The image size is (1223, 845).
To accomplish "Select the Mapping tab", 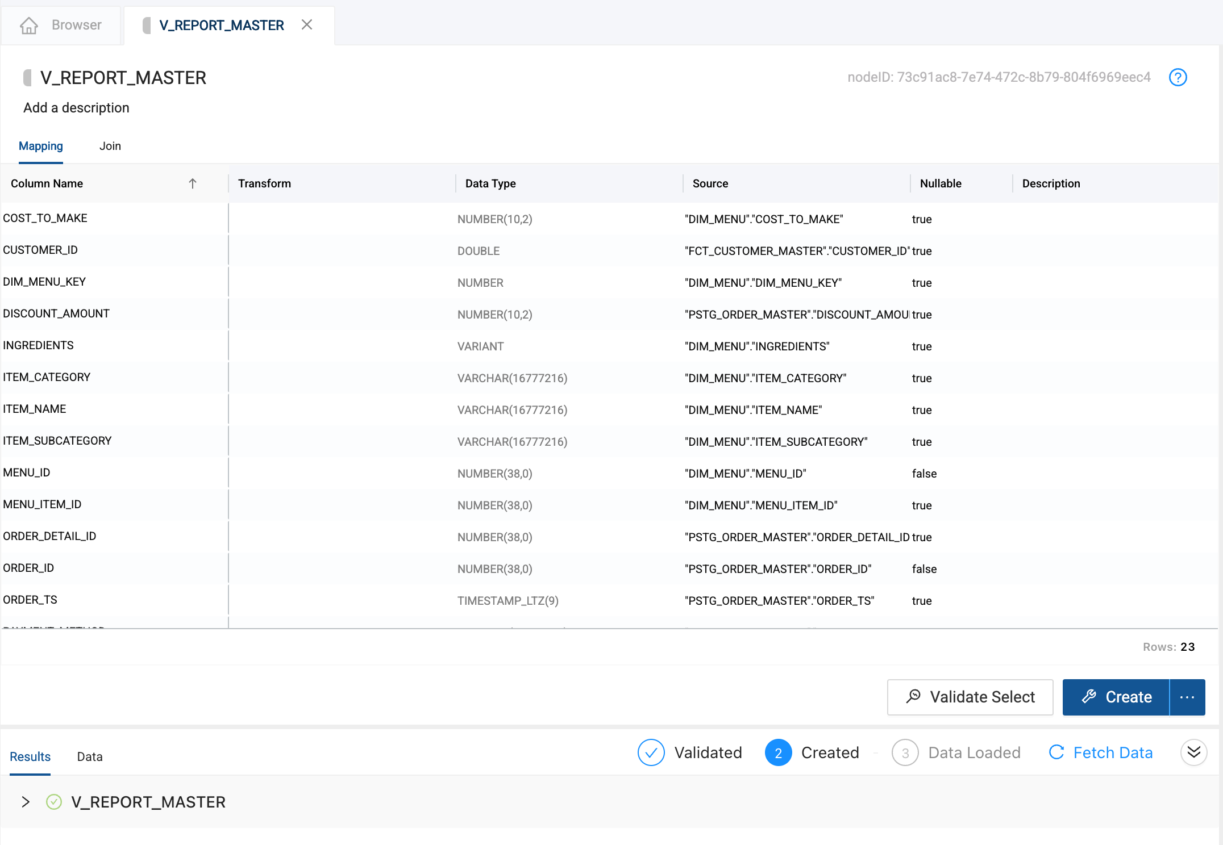I will [x=41, y=146].
